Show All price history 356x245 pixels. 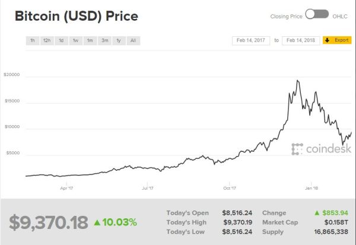click(133, 40)
